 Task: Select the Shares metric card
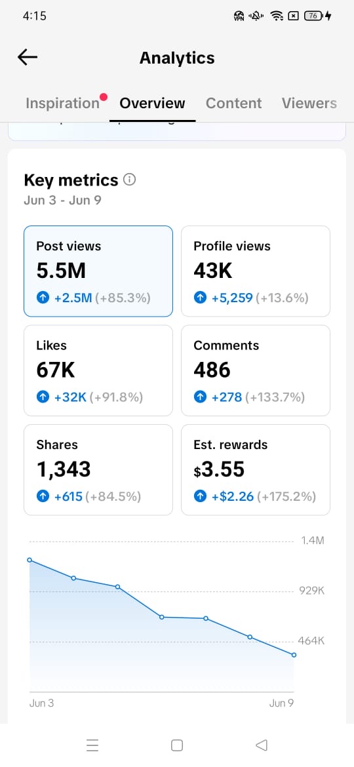[x=98, y=470]
